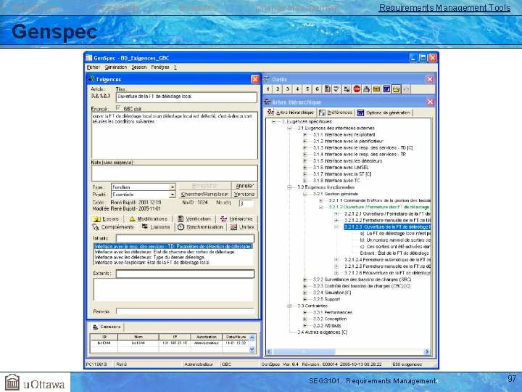The height and width of the screenshot is (392, 522).
Task: Click the Word export icon in Outils
Action: (386, 89)
